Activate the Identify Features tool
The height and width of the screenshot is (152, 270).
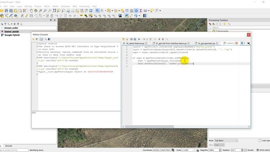(97, 11)
